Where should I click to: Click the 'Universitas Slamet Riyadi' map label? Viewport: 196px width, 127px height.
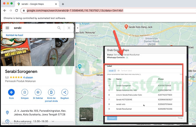point(151,41)
